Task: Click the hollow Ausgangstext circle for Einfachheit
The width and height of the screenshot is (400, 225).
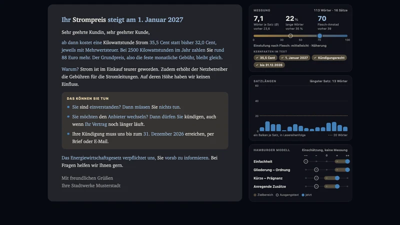Action: [305, 161]
